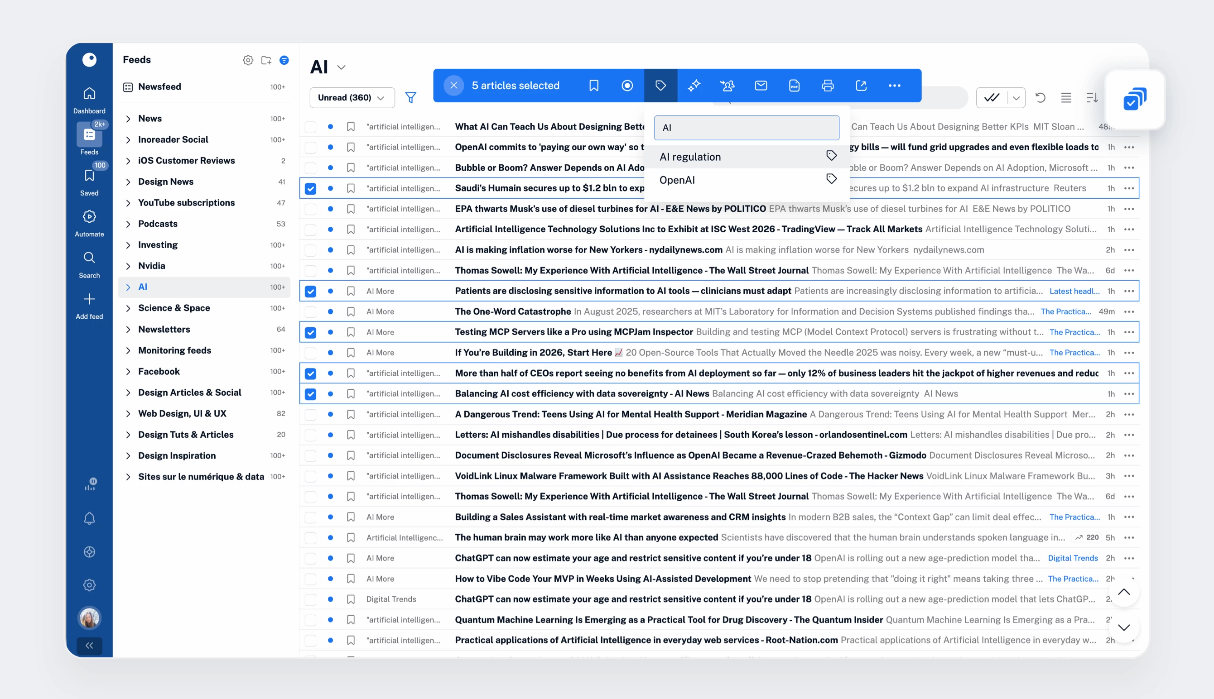Image resolution: width=1214 pixels, height=699 pixels.
Task: Click the tag icon in selection toolbar
Action: 660,86
